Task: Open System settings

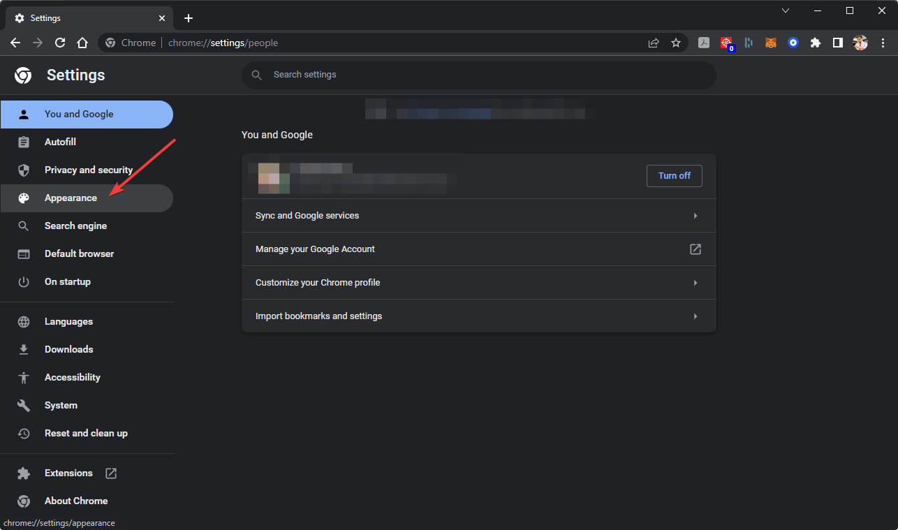Action: coord(87,406)
